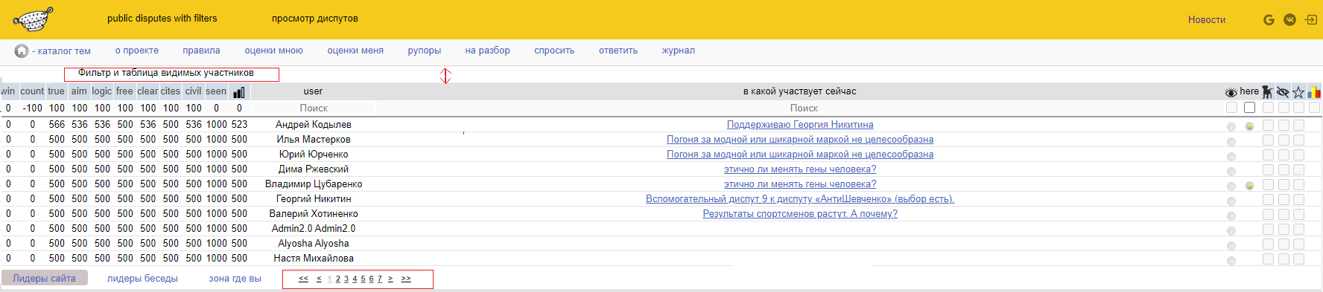Screen dimensions: 1323x292
Task: Open dispute 'Поддерживаю Георгия Никитина'
Action: tap(800, 125)
